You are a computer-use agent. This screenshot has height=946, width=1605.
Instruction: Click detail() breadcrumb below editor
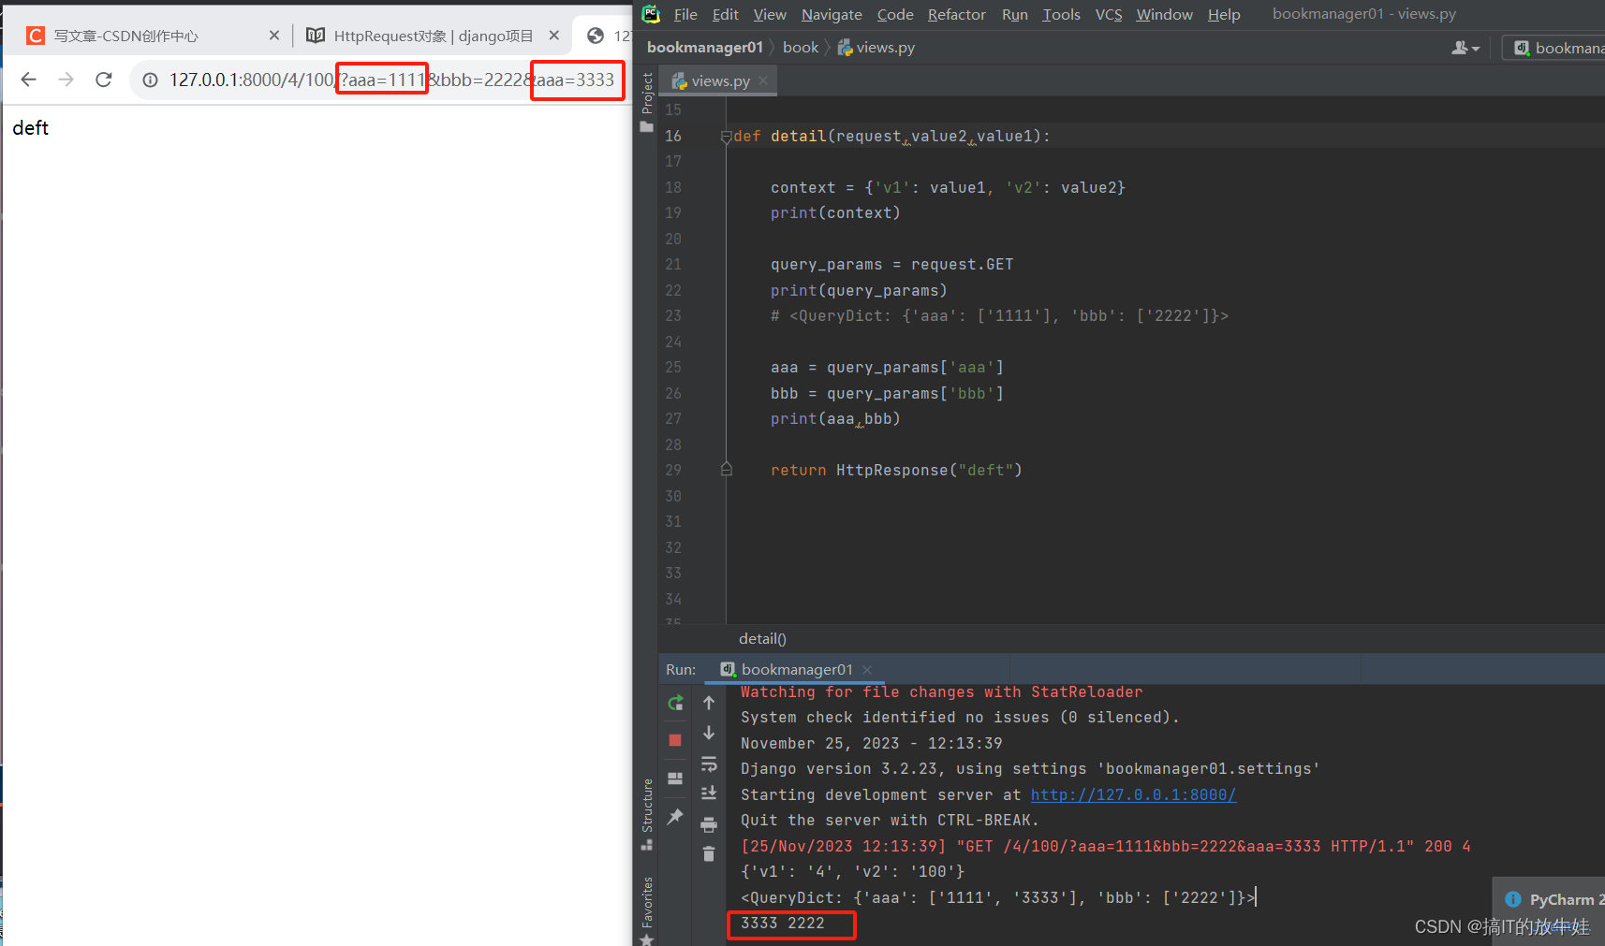[x=762, y=638]
